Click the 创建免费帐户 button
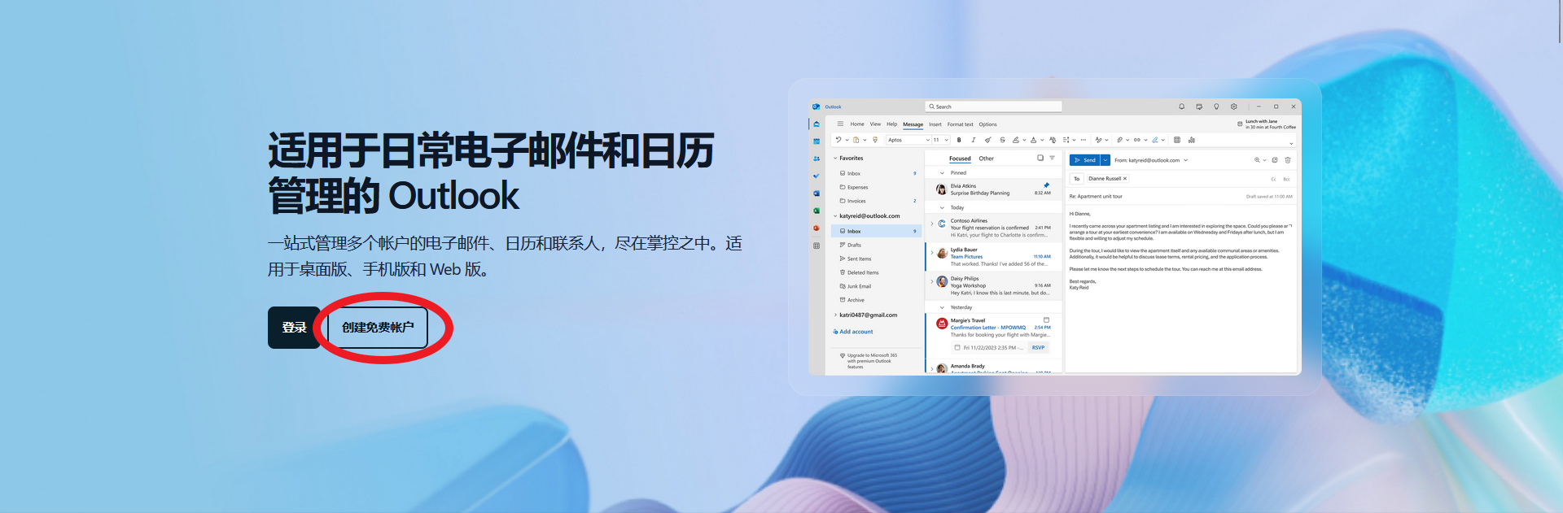The image size is (1563, 513). click(x=378, y=328)
